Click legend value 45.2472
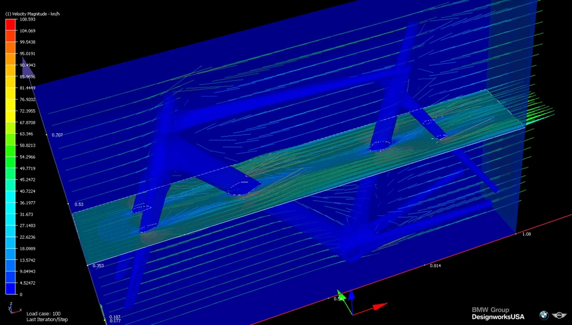The image size is (572, 325). pos(28,180)
